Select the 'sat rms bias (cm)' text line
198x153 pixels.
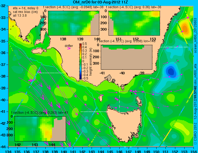tap(25, 12)
